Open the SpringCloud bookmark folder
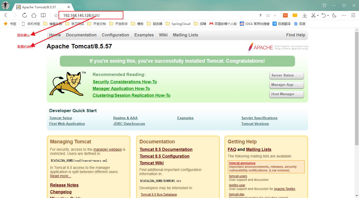359x198 pixels. tap(178, 24)
